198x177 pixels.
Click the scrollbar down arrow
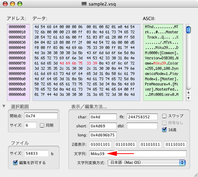188,98
